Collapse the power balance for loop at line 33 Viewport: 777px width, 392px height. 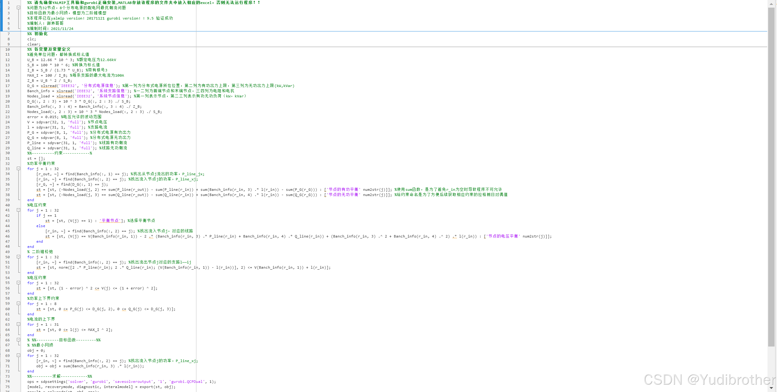(x=18, y=169)
